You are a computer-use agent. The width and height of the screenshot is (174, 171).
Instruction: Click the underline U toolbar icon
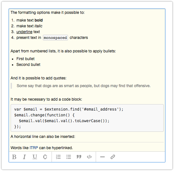click(35, 157)
